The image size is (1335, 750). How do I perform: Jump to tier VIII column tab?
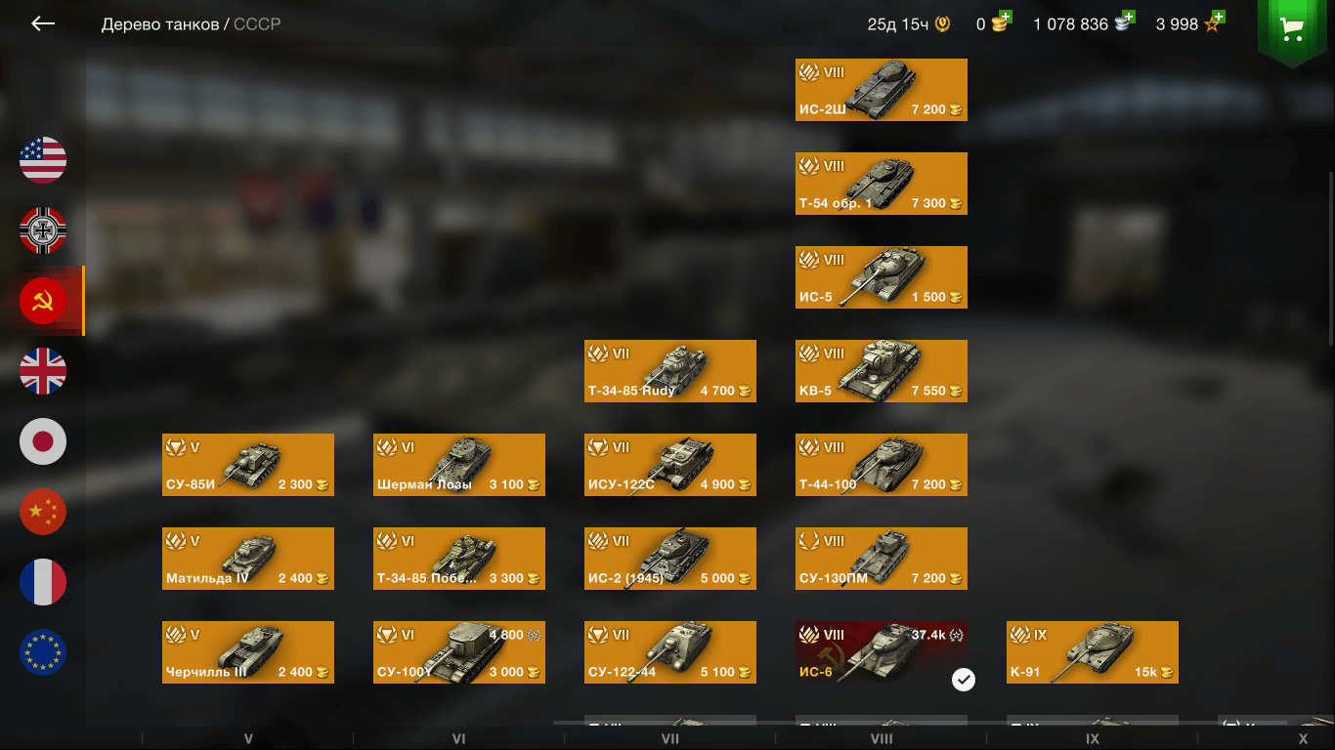pyautogui.click(x=882, y=739)
